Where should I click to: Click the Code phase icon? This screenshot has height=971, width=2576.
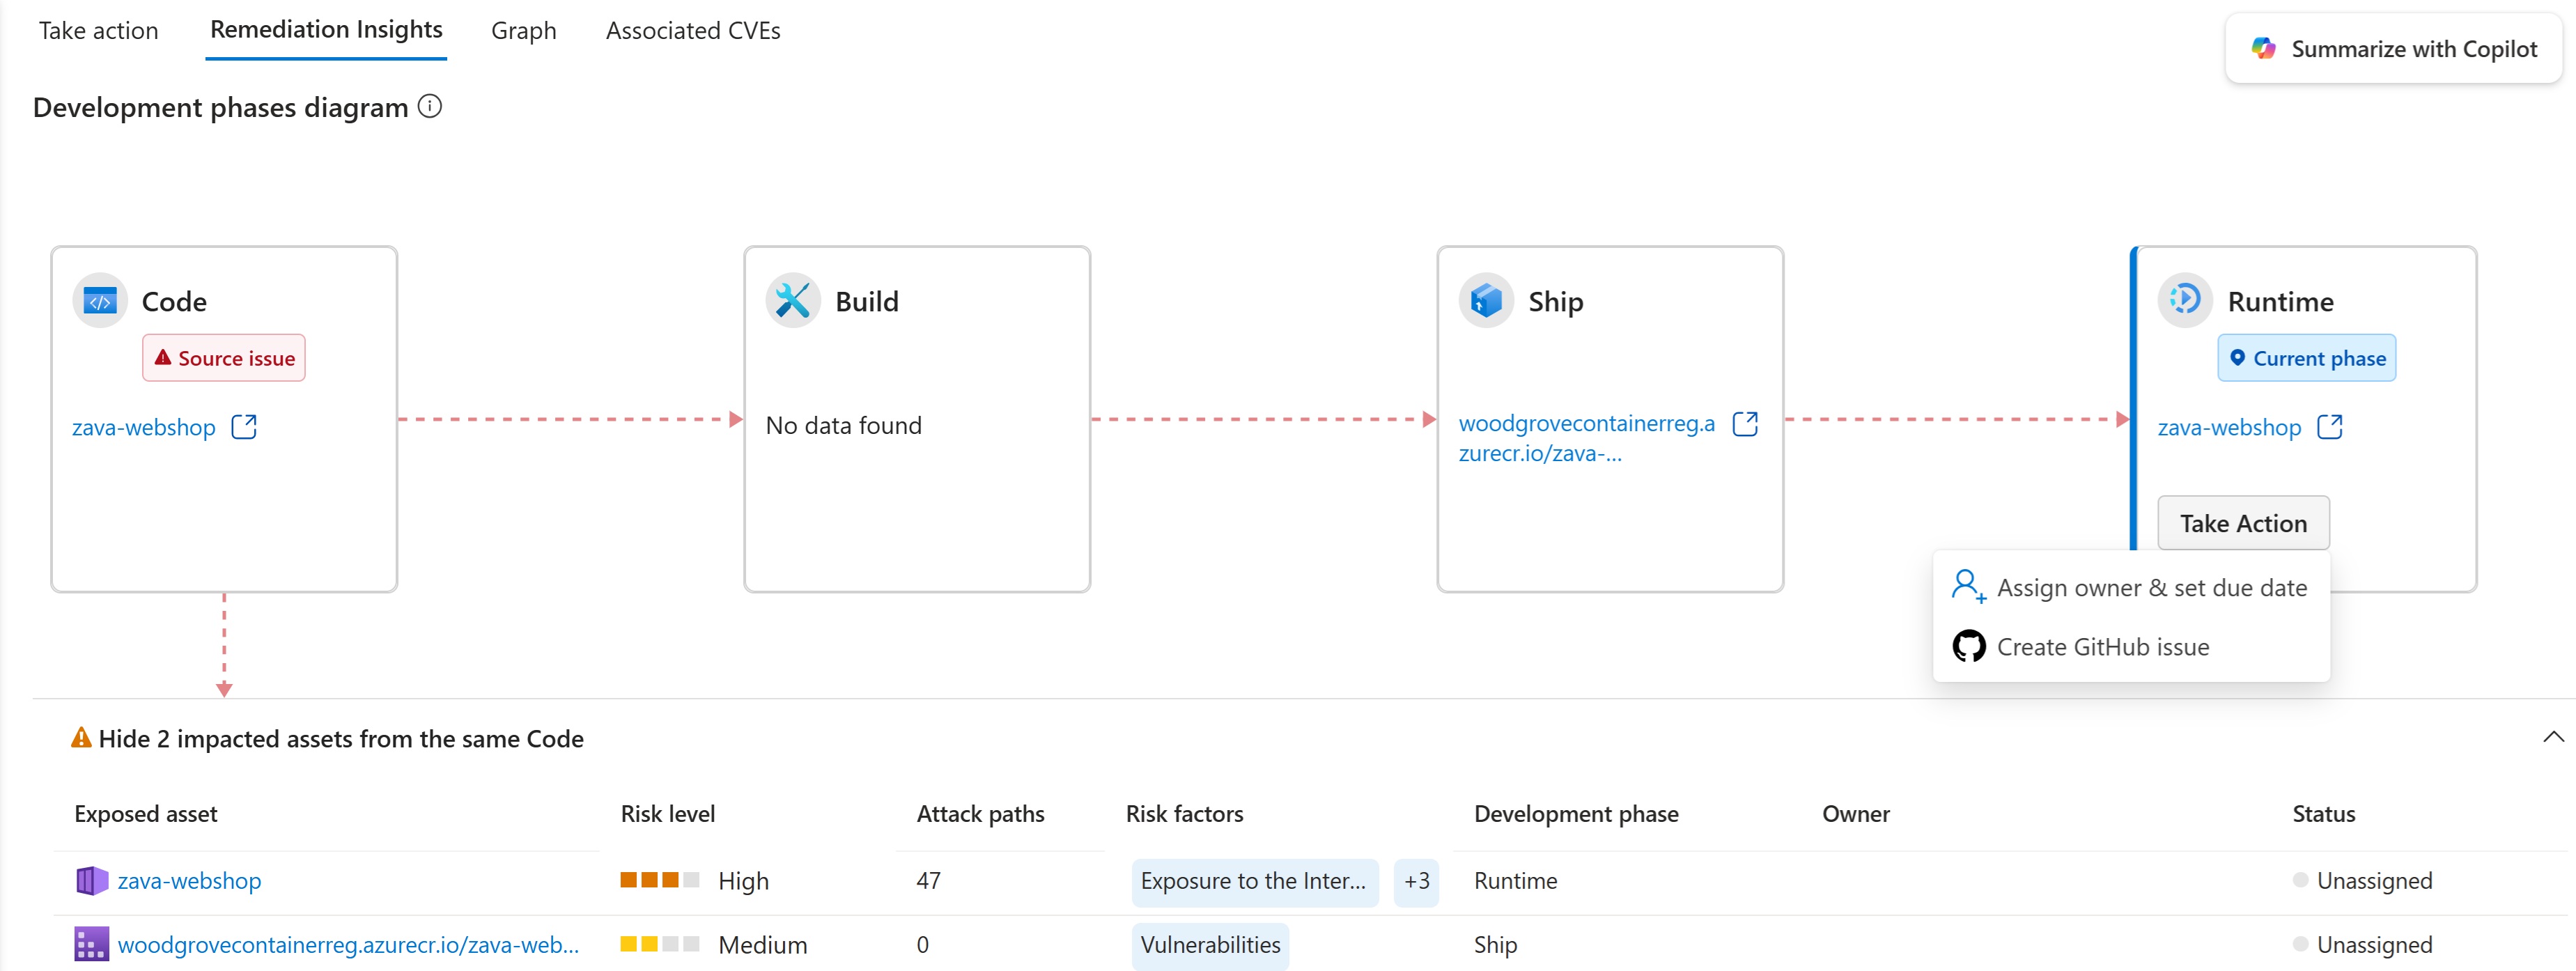coord(100,301)
